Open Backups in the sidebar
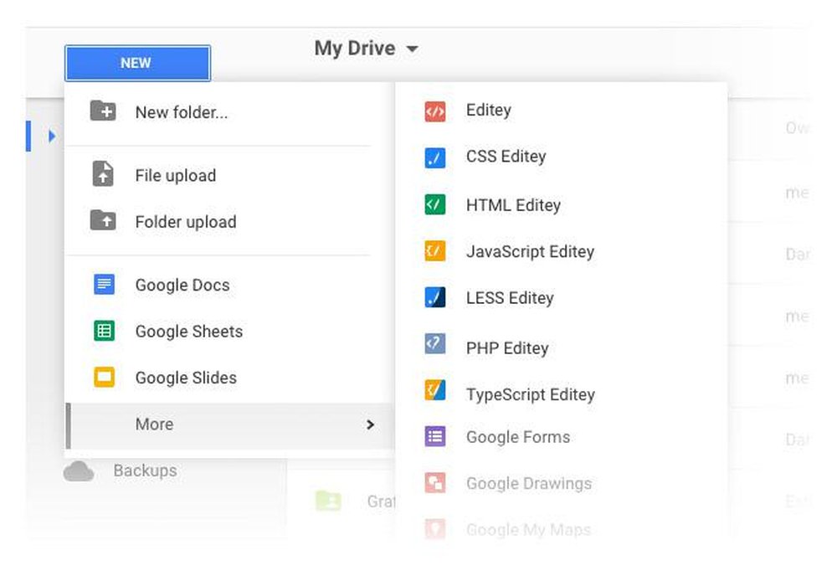The width and height of the screenshot is (837, 566). pyautogui.click(x=145, y=471)
